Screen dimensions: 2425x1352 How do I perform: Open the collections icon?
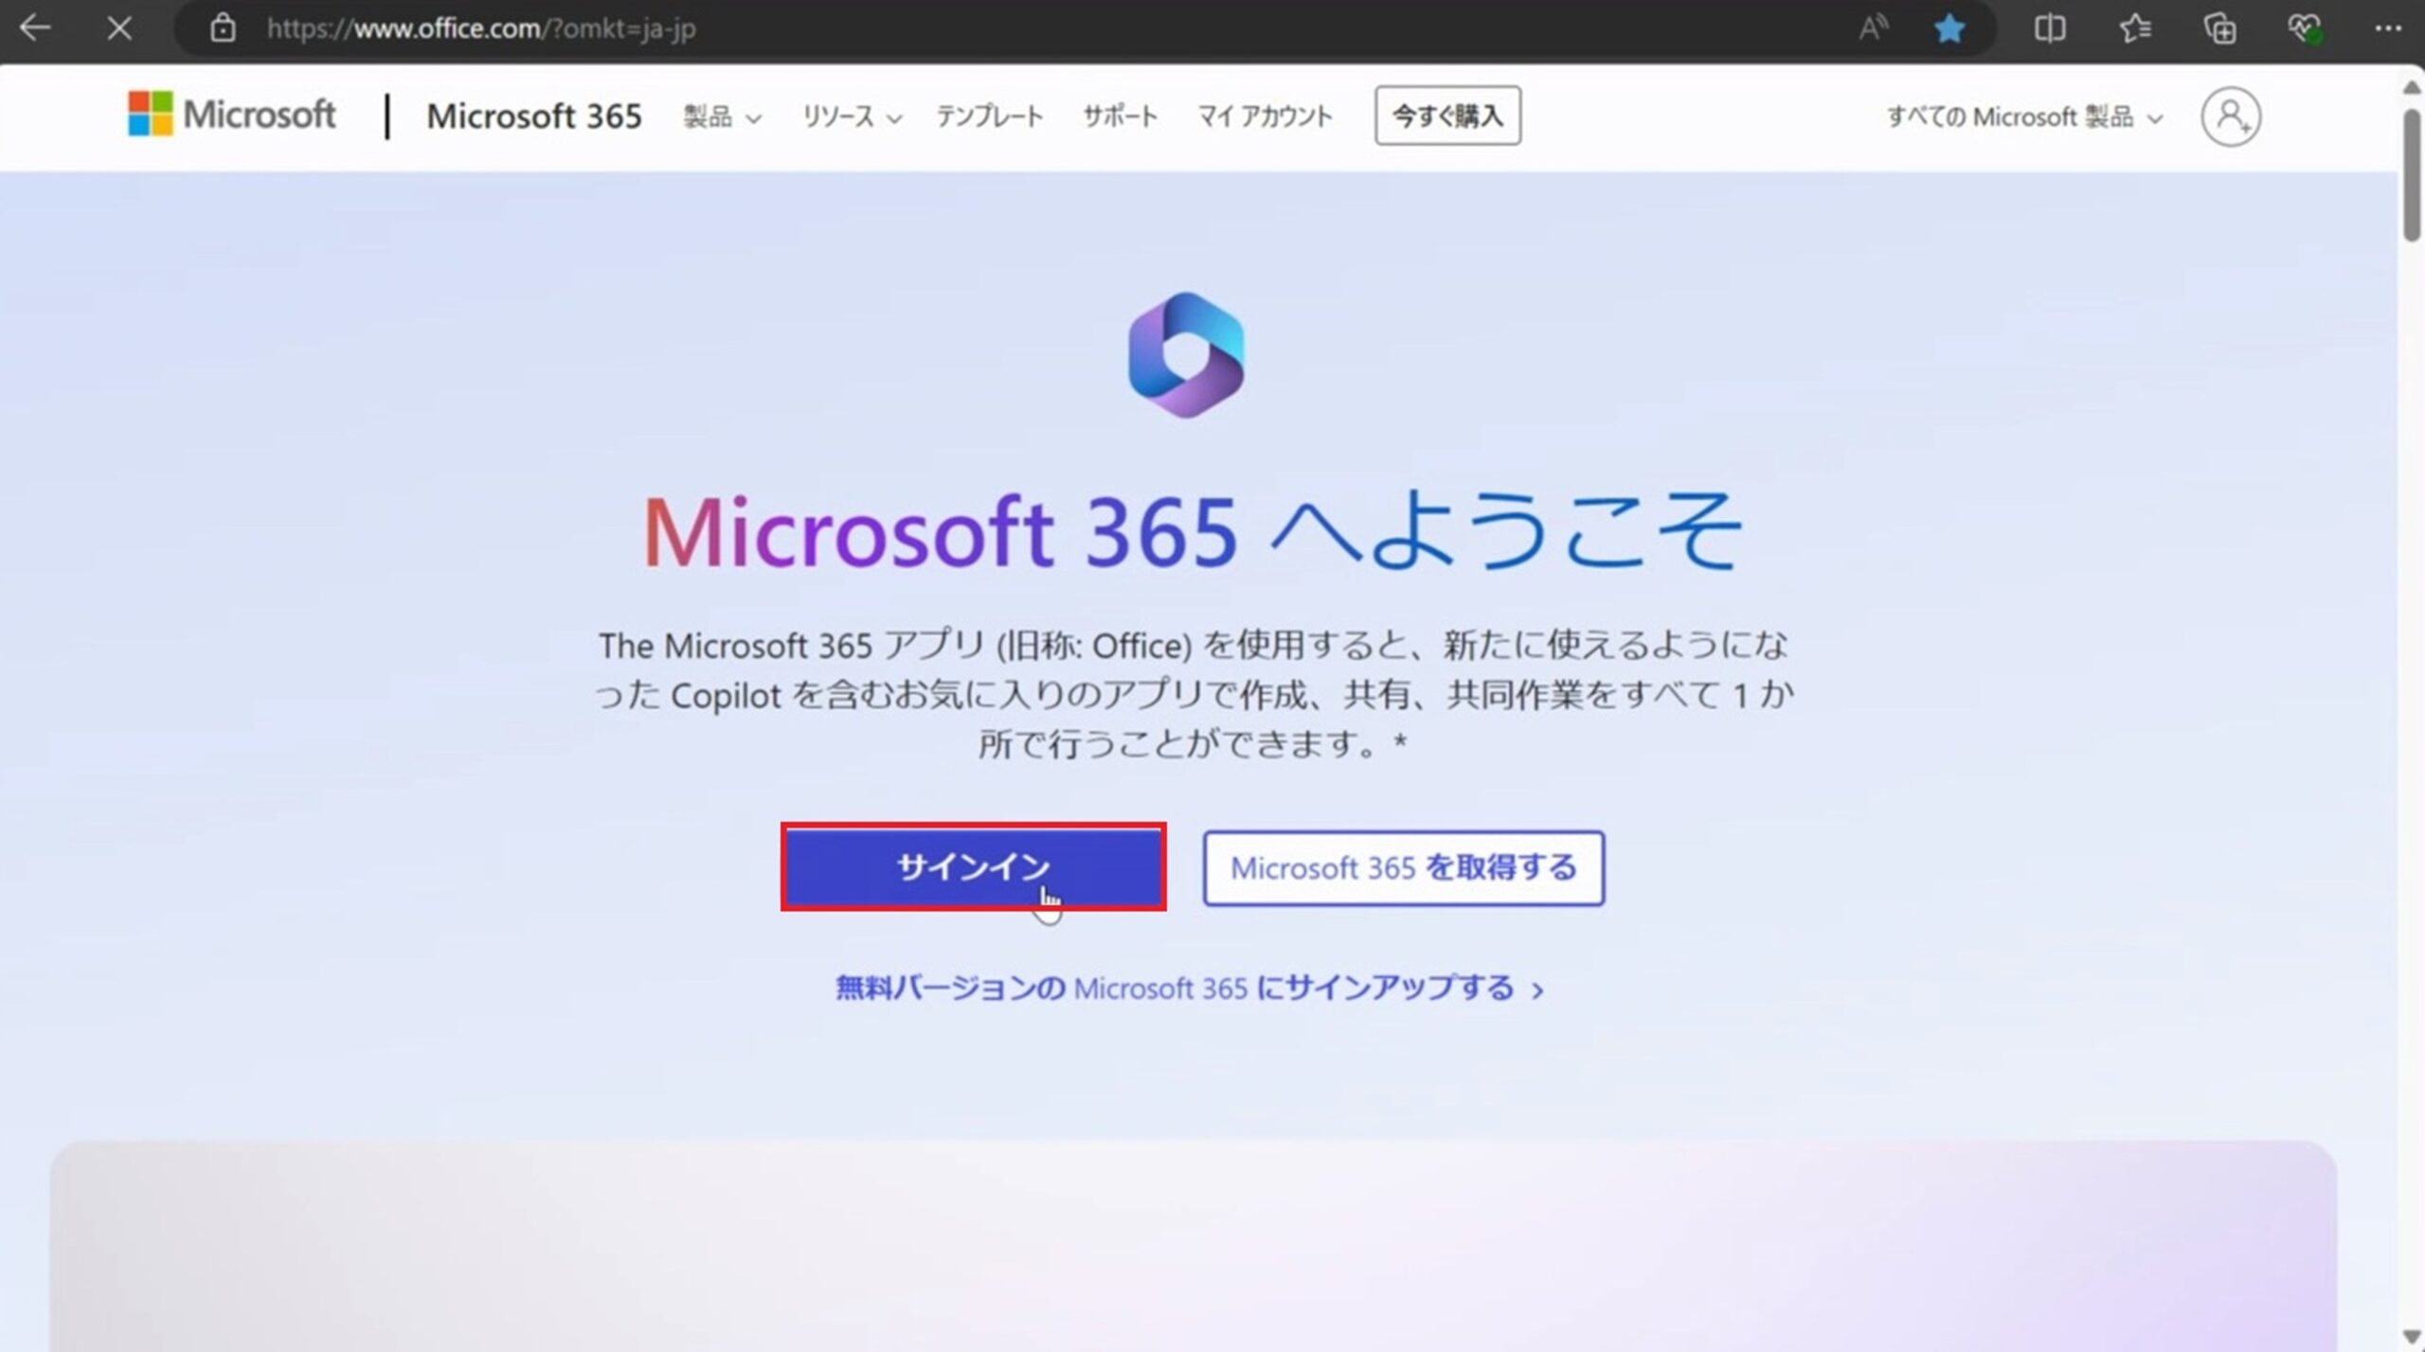tap(2219, 28)
